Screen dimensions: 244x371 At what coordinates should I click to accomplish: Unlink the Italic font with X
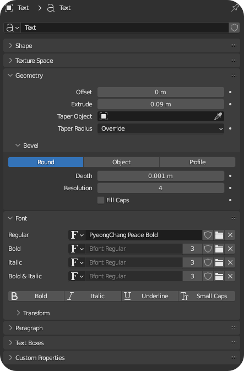[x=230, y=262]
